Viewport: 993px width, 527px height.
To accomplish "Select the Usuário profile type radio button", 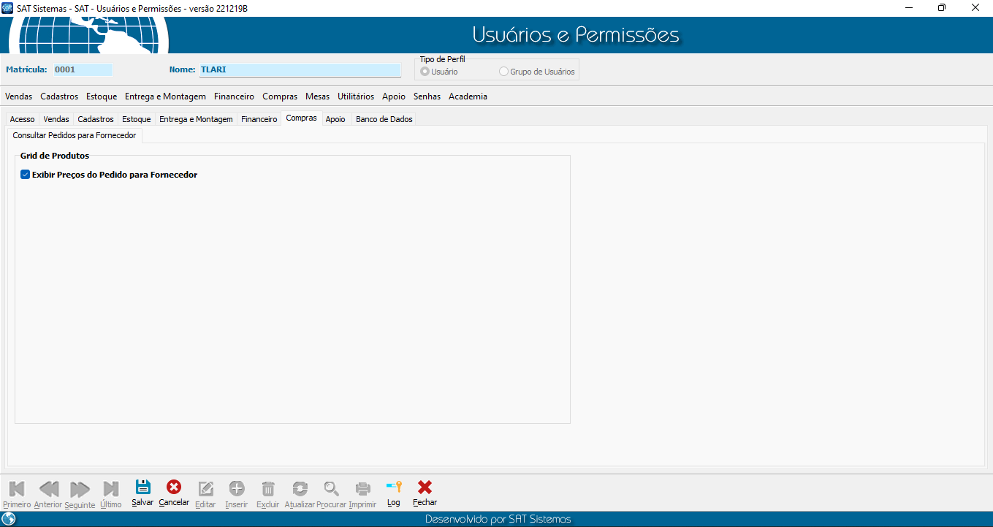I will point(425,72).
